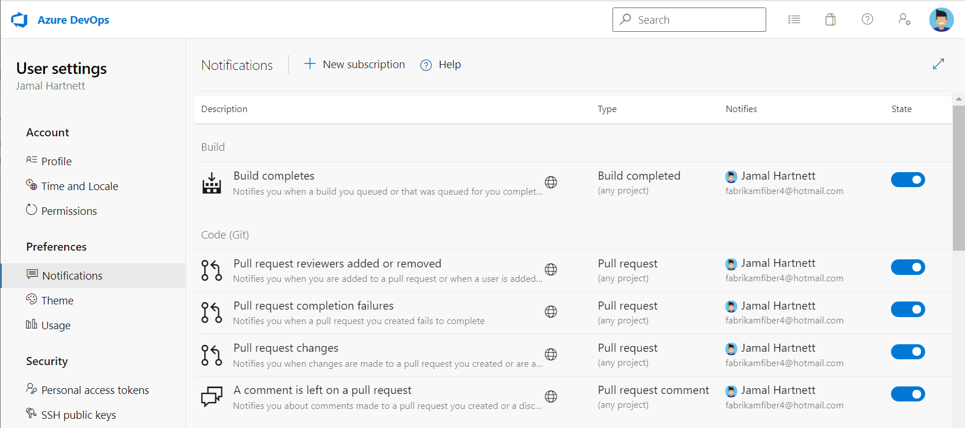Image resolution: width=965 pixels, height=428 pixels.
Task: Click globe icon for Pull request changes row
Action: click(551, 355)
